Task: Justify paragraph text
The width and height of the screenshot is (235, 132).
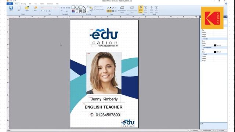Action: click(69, 8)
